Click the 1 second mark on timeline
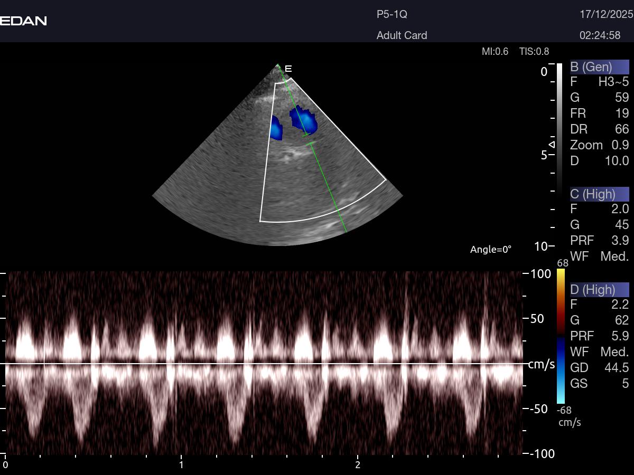This screenshot has height=475, width=634. pyautogui.click(x=181, y=464)
